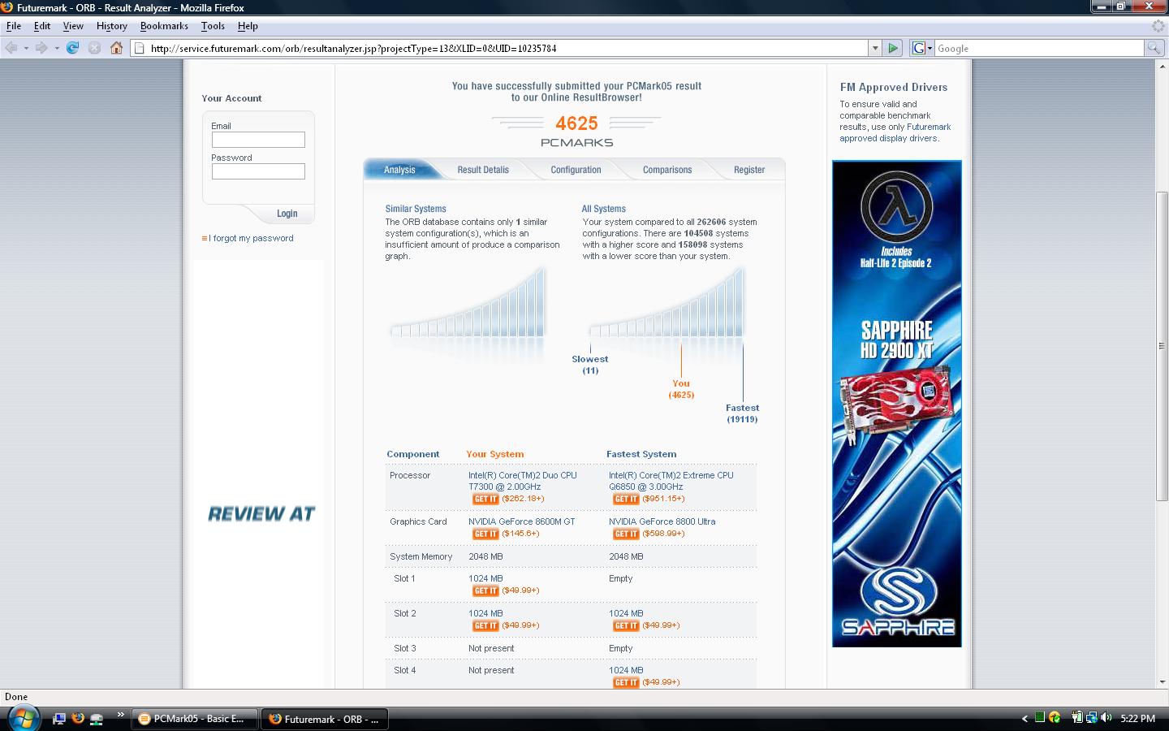Image resolution: width=1169 pixels, height=731 pixels.
Task: Click the scrollbar up arrow
Action: [x=1162, y=67]
